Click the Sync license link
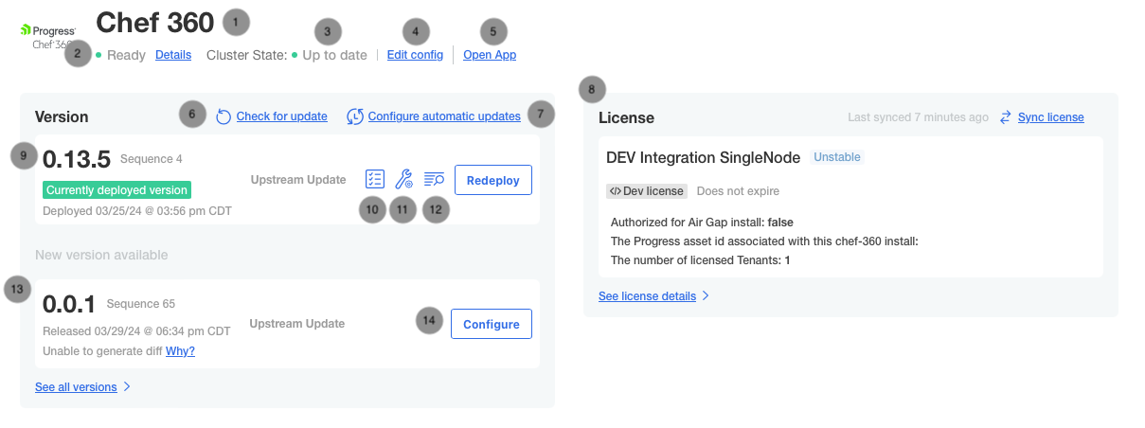The width and height of the screenshot is (1145, 428). (x=1050, y=117)
